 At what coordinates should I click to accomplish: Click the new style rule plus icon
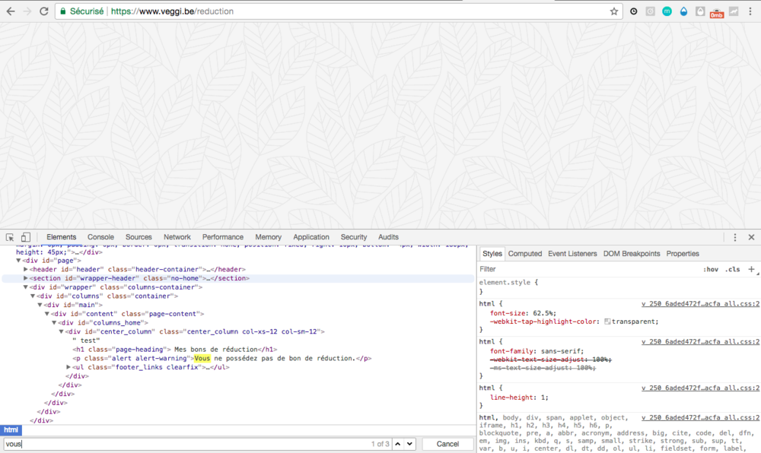pos(752,269)
